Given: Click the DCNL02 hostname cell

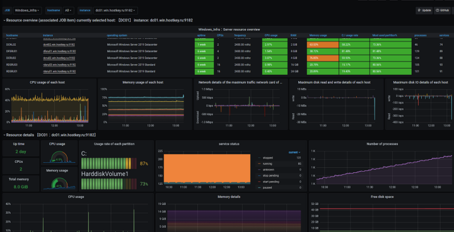Looking at the screenshot, I should coord(11,45).
